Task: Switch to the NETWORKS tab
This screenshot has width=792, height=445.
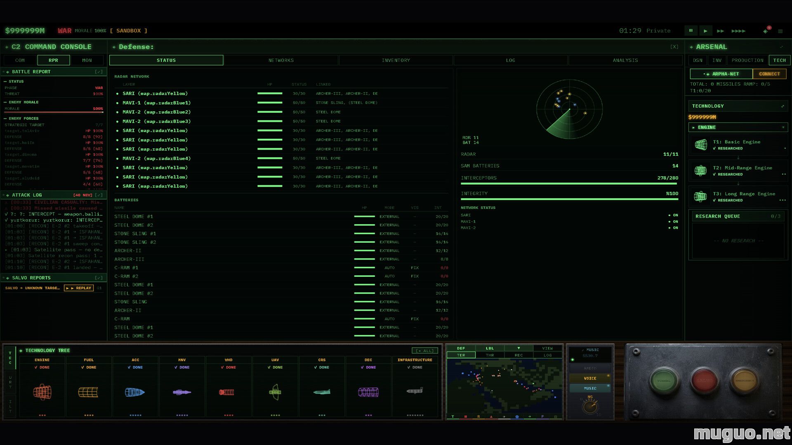Action: coord(281,60)
